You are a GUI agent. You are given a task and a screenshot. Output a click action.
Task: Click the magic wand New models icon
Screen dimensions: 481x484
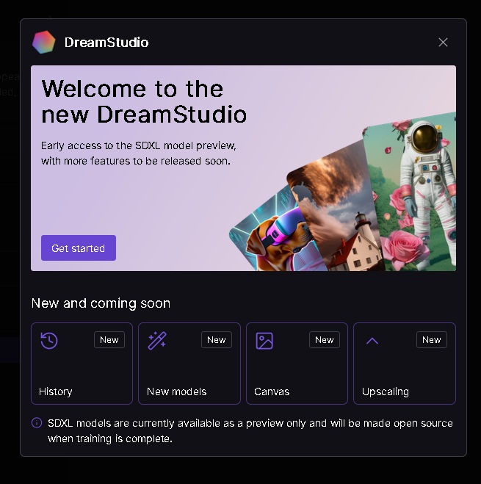coord(157,341)
